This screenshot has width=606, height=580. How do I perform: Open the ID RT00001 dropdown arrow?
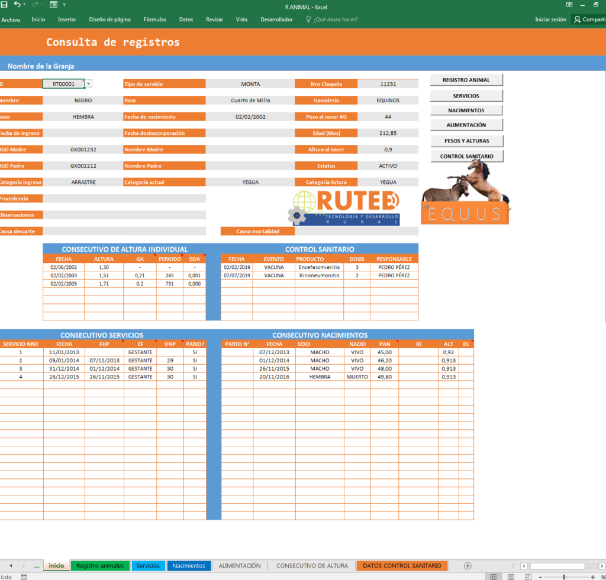tap(89, 84)
